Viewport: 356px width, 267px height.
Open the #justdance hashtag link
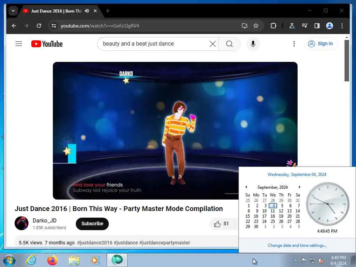coord(126,243)
